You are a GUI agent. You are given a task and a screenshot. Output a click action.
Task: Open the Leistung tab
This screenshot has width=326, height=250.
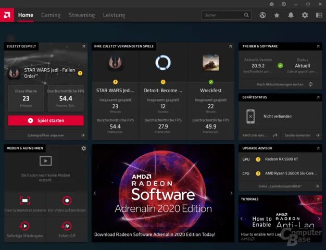[114, 15]
